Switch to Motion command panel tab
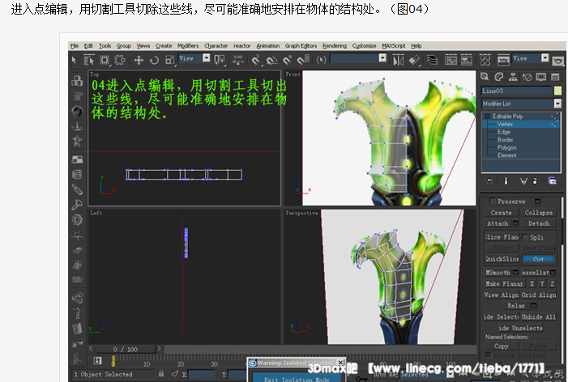568x382 pixels. tap(527, 77)
